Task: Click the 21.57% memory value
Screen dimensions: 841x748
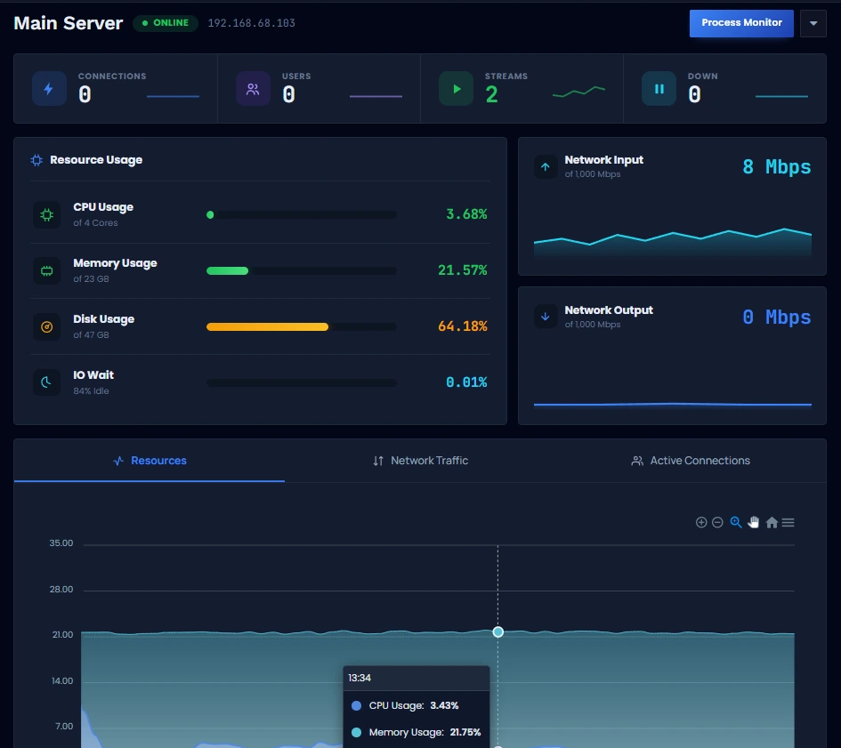Action: [x=463, y=270]
